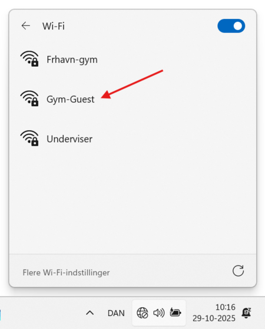Open the do-not-disturb notification bell

(246, 313)
